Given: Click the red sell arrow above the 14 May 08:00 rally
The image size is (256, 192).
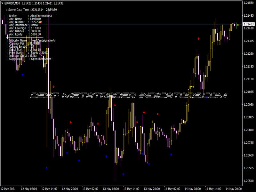Looking at the screenshot, I should (198, 39).
